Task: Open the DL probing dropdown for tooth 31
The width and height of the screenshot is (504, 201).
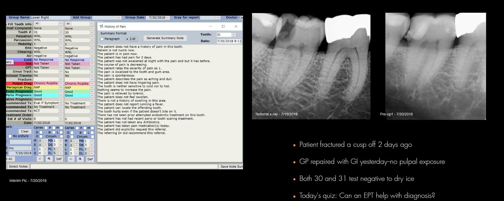Action: point(61,153)
